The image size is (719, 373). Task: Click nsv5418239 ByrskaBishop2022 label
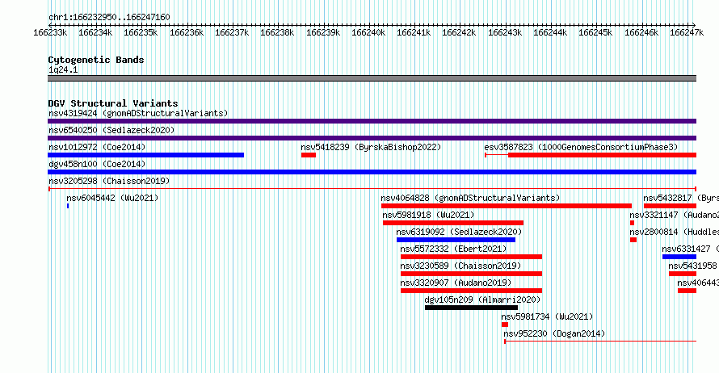[371, 147]
